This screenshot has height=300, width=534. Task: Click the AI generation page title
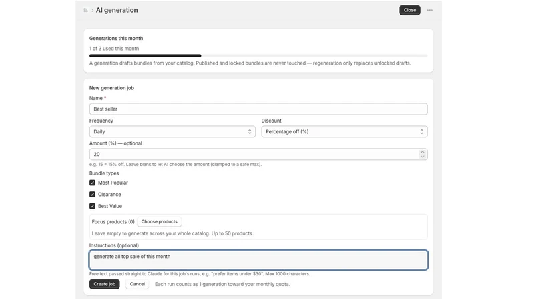(117, 10)
